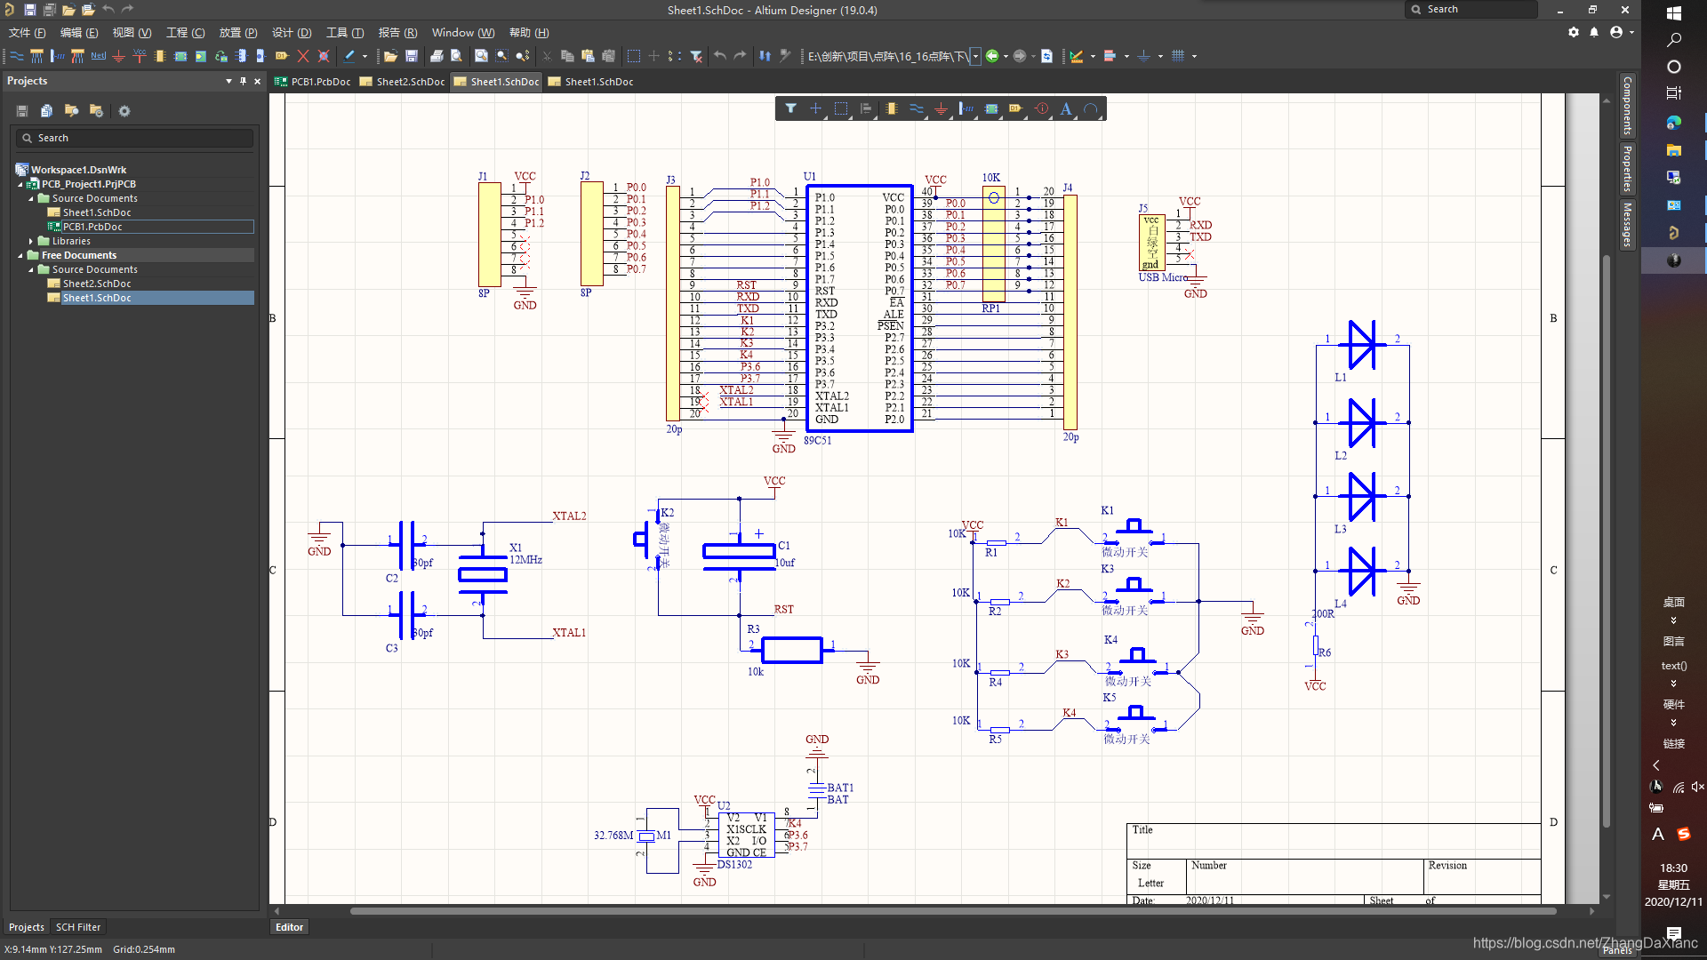This screenshot has height=960, width=1707.
Task: Click the Windows Start button
Action: point(1674,13)
